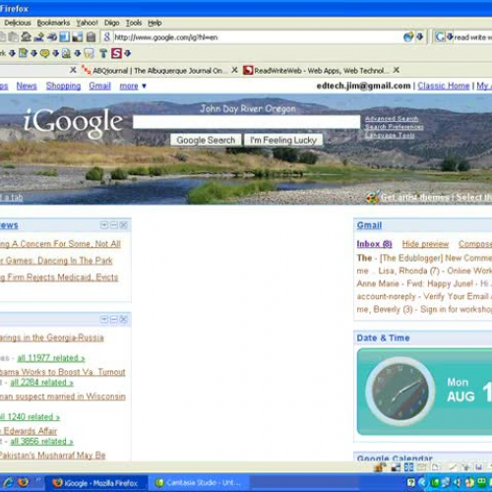This screenshot has height=492, width=492.
Task: Close the ABQjournal tab
Action: [x=234, y=70]
